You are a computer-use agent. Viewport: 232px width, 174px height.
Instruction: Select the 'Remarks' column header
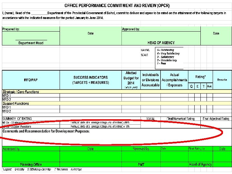point(222,80)
